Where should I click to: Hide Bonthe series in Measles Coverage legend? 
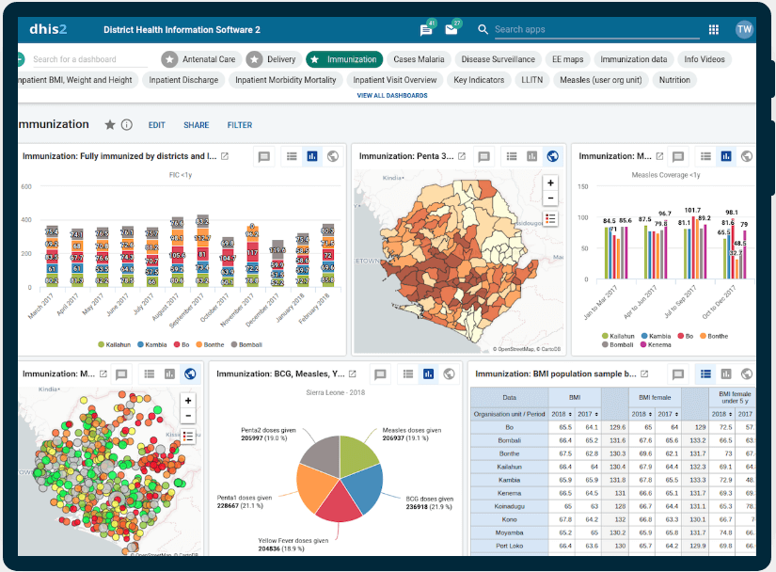point(713,336)
